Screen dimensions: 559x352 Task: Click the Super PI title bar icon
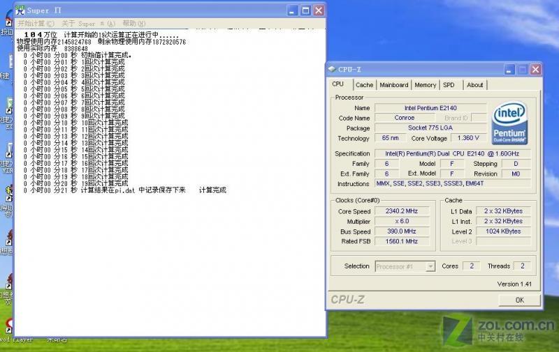(20, 10)
